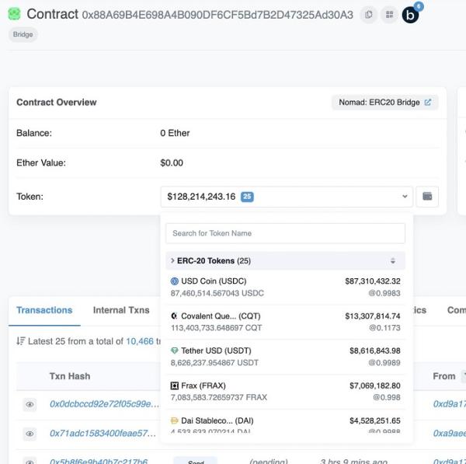
Task: Sort ERC-20 tokens with the up-down arrows
Action: [x=392, y=261]
